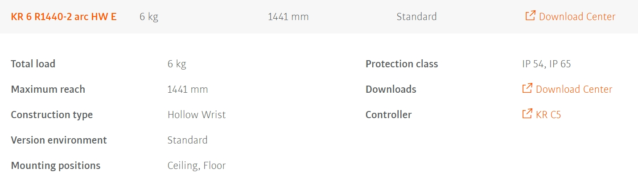Viewport: 638px width, 185px height.
Task: Click the "Maximum reach" label
Action: coord(48,90)
